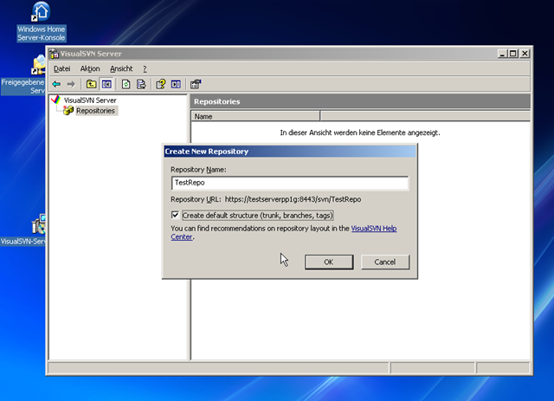Minimize the VisualSVN Server window
This screenshot has height=401, width=554.
pyautogui.click(x=502, y=54)
